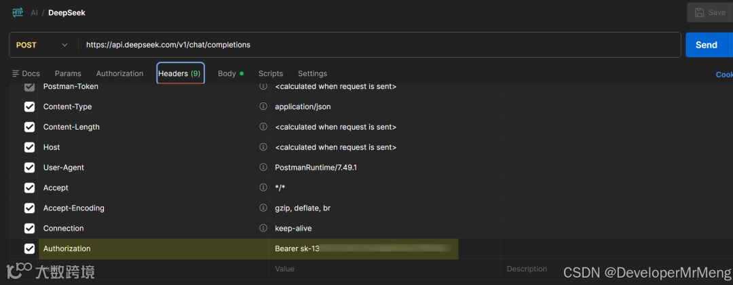Click info icon beside Content-Type header

(263, 107)
